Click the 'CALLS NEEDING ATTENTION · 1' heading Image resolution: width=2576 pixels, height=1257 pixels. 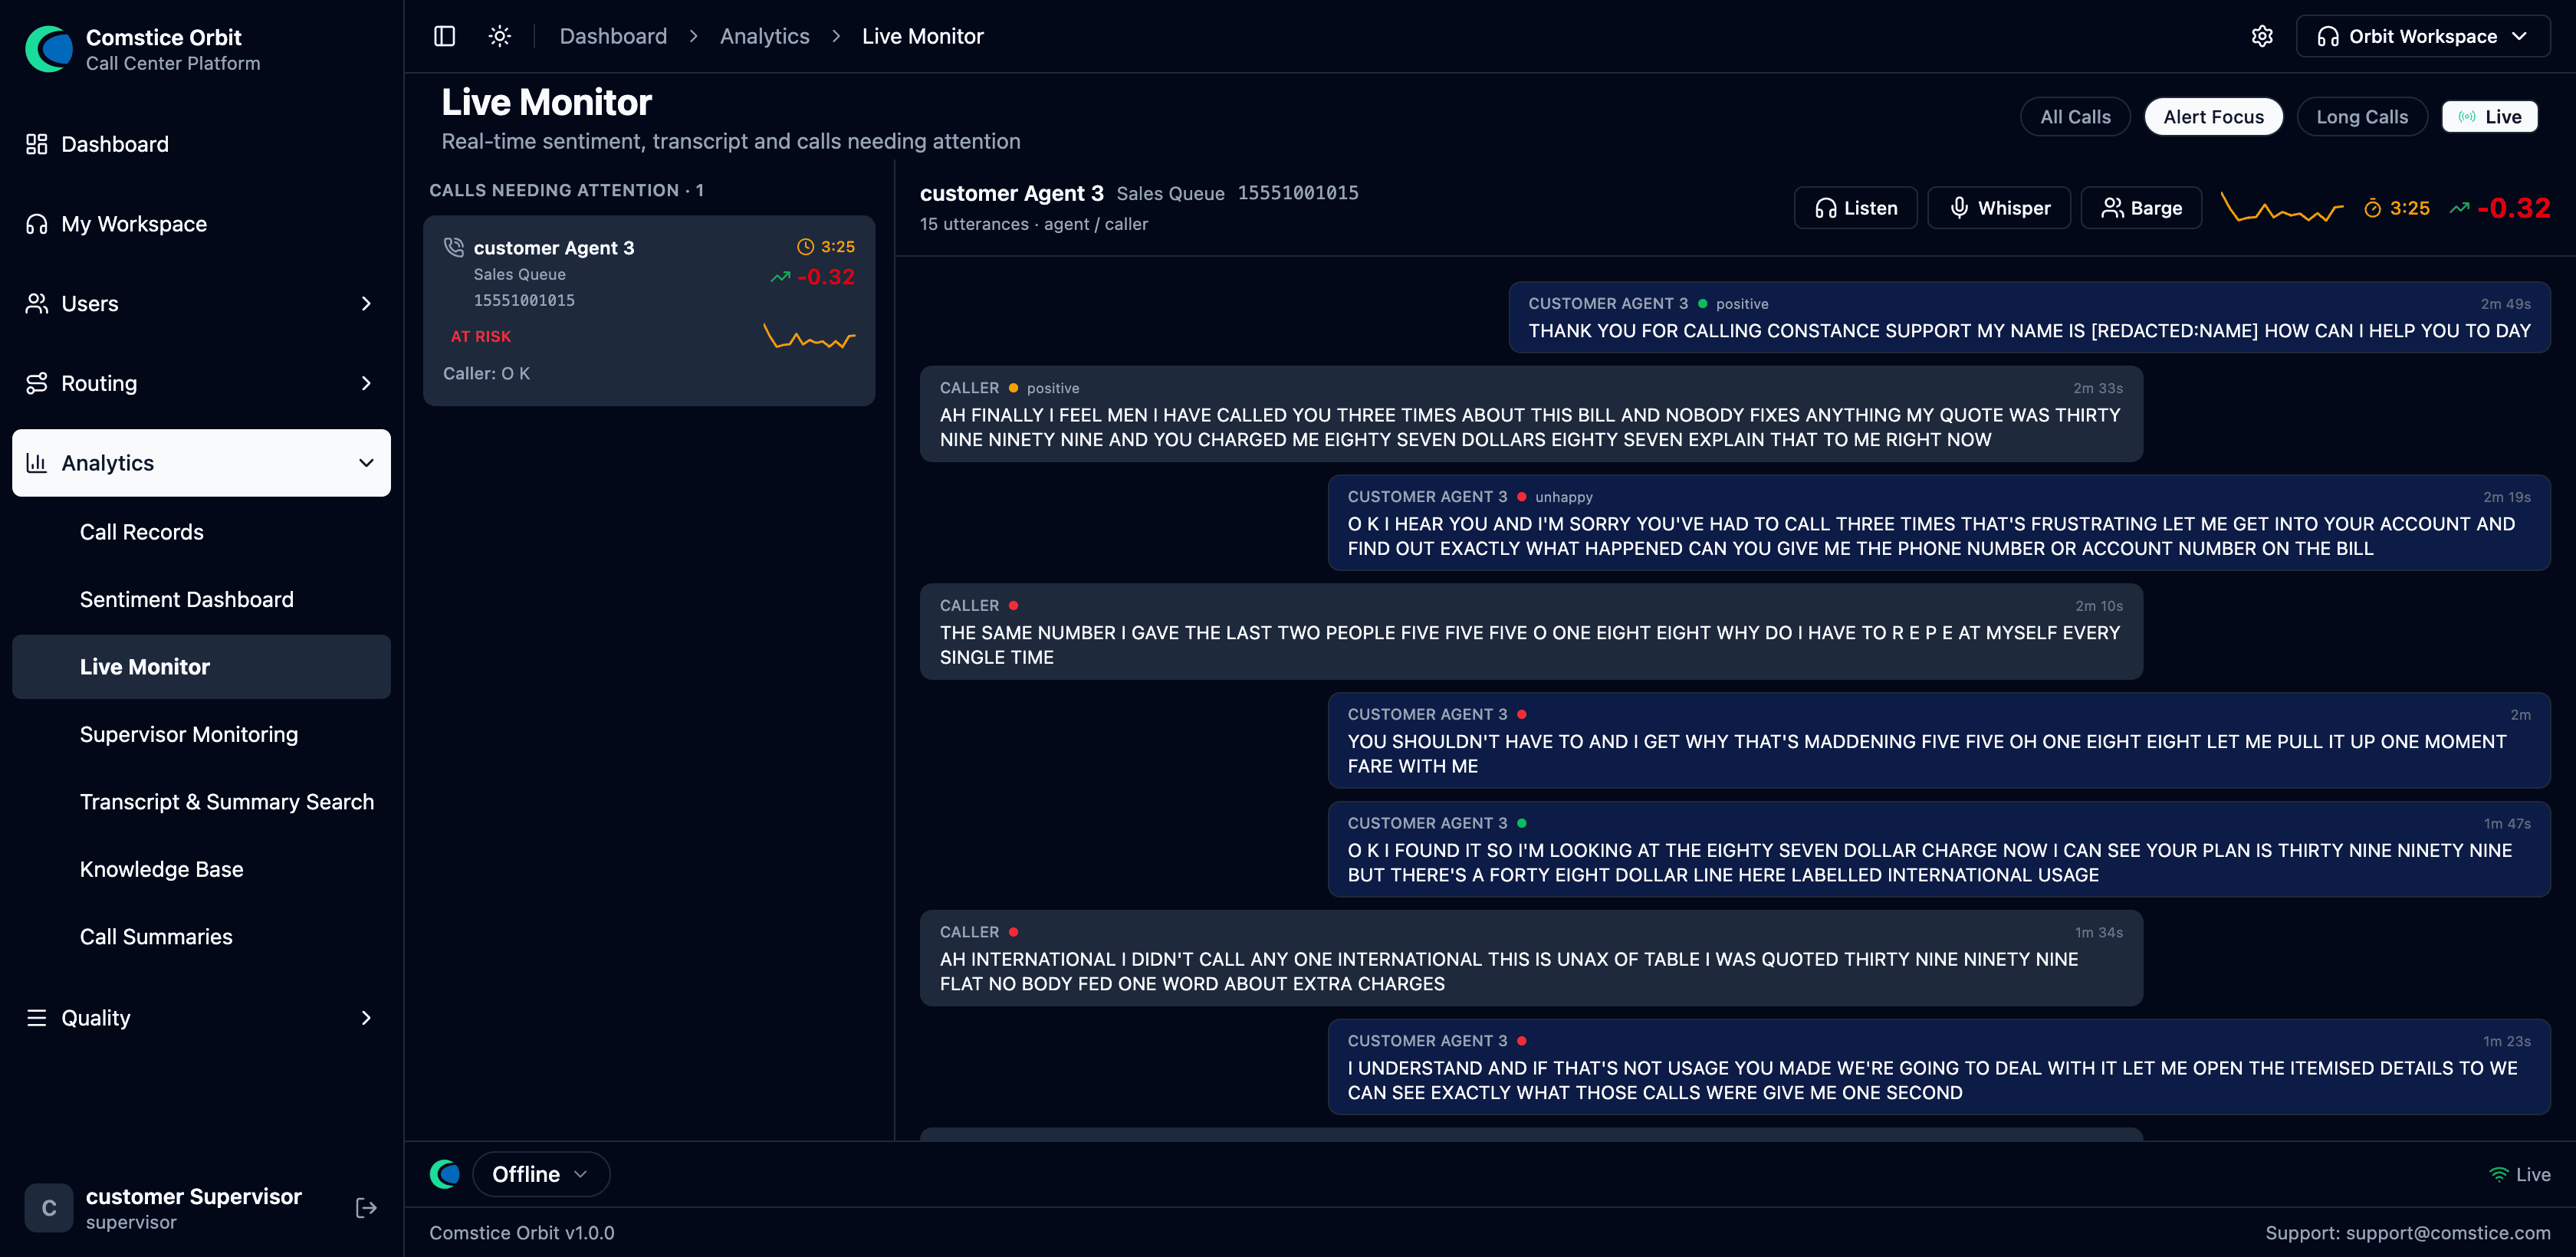click(567, 190)
